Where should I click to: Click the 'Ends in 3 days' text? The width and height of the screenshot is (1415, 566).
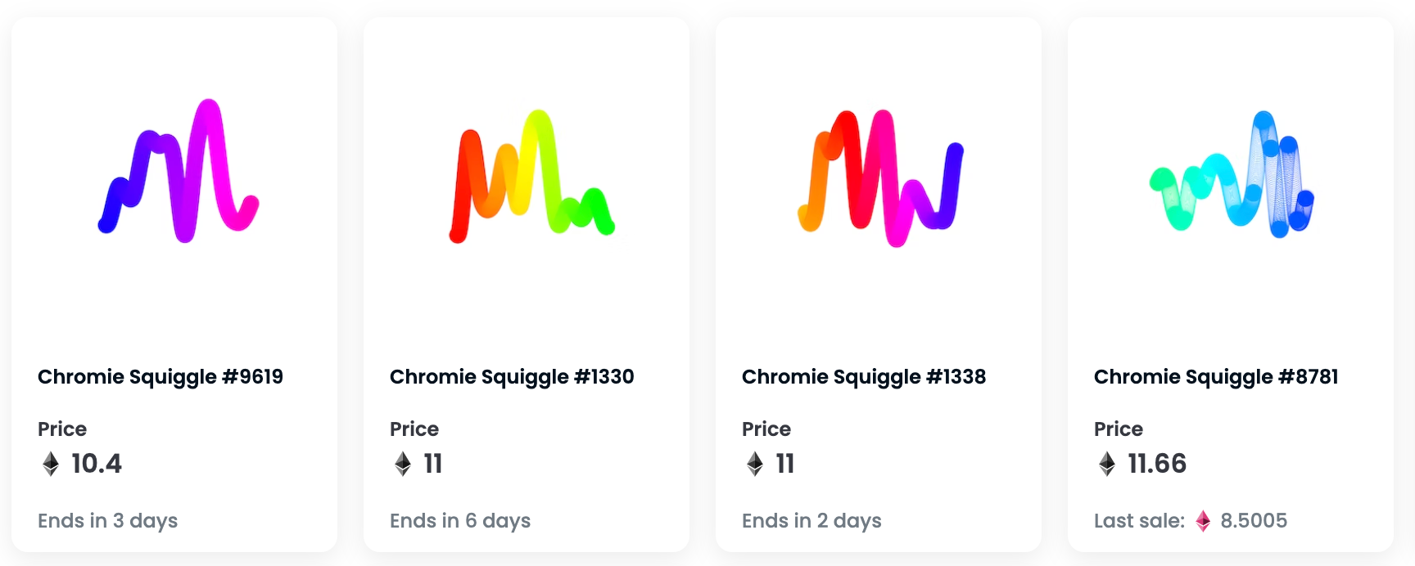pyautogui.click(x=108, y=521)
